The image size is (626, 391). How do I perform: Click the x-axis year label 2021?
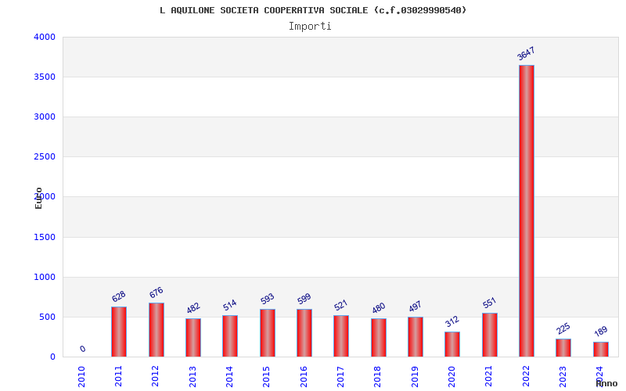[488, 376]
